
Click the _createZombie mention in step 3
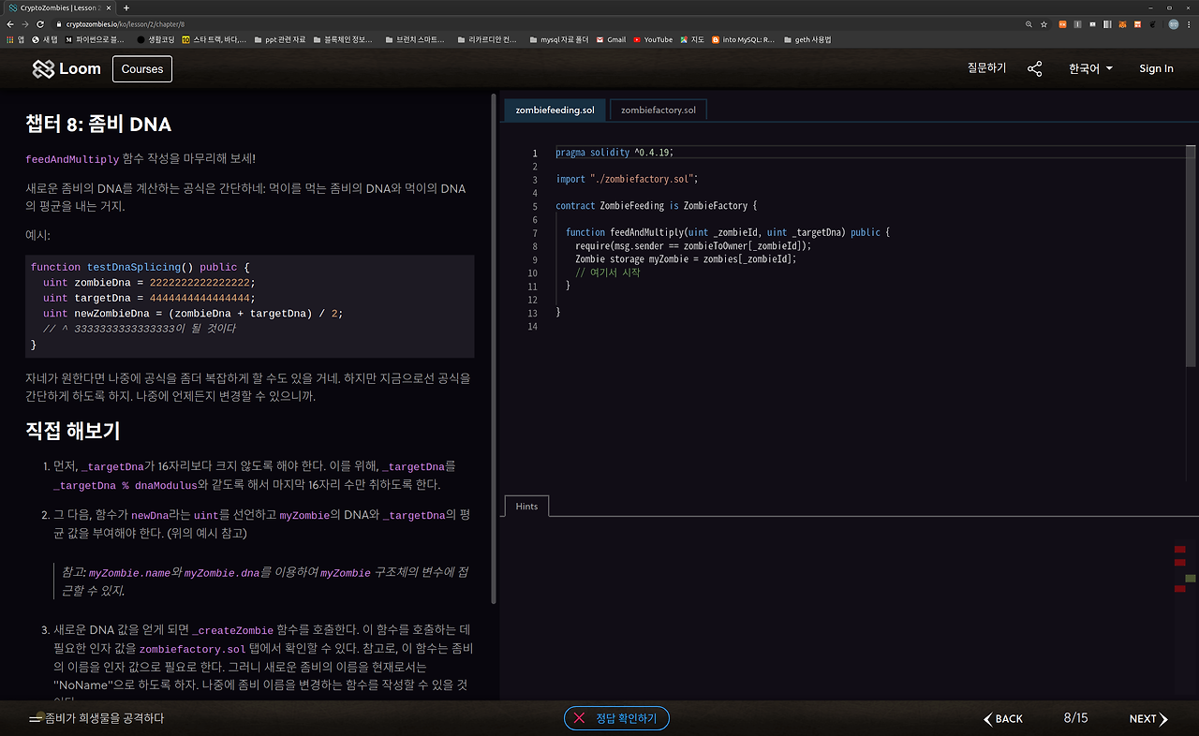pos(232,630)
